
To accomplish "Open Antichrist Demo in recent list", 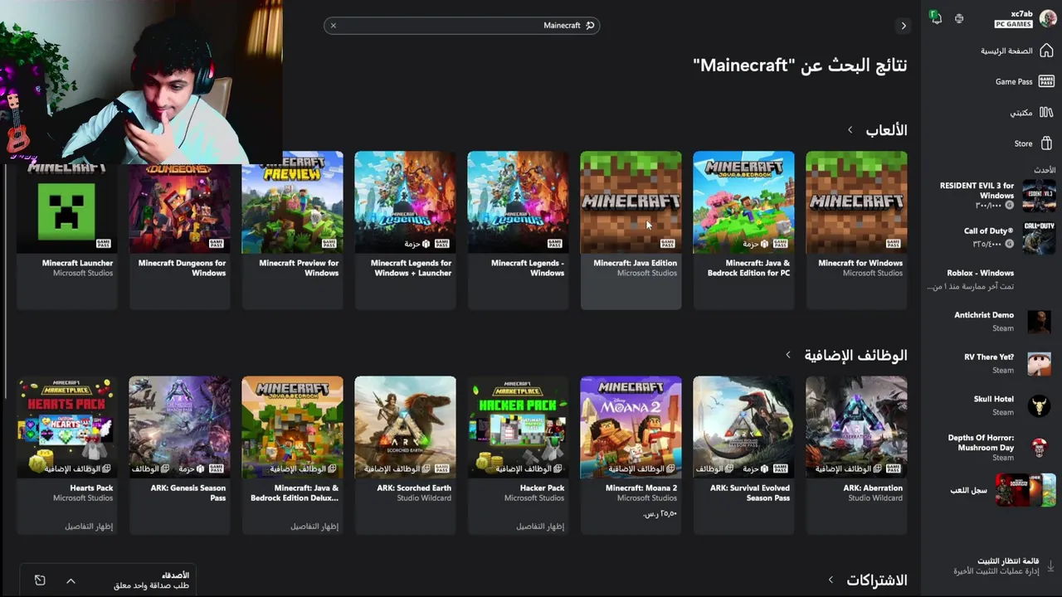I will tap(991, 321).
